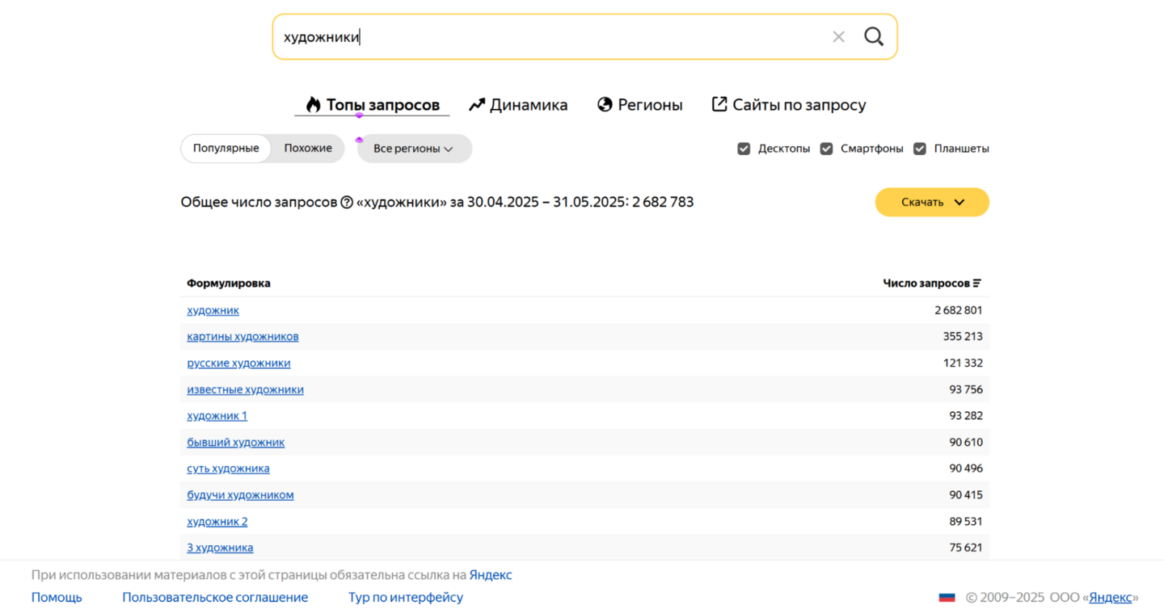Select the Топы запросов flame tab
The width and height of the screenshot is (1164, 609).
(x=372, y=105)
